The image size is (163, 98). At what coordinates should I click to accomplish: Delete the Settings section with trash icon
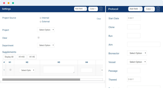tap(101, 9)
